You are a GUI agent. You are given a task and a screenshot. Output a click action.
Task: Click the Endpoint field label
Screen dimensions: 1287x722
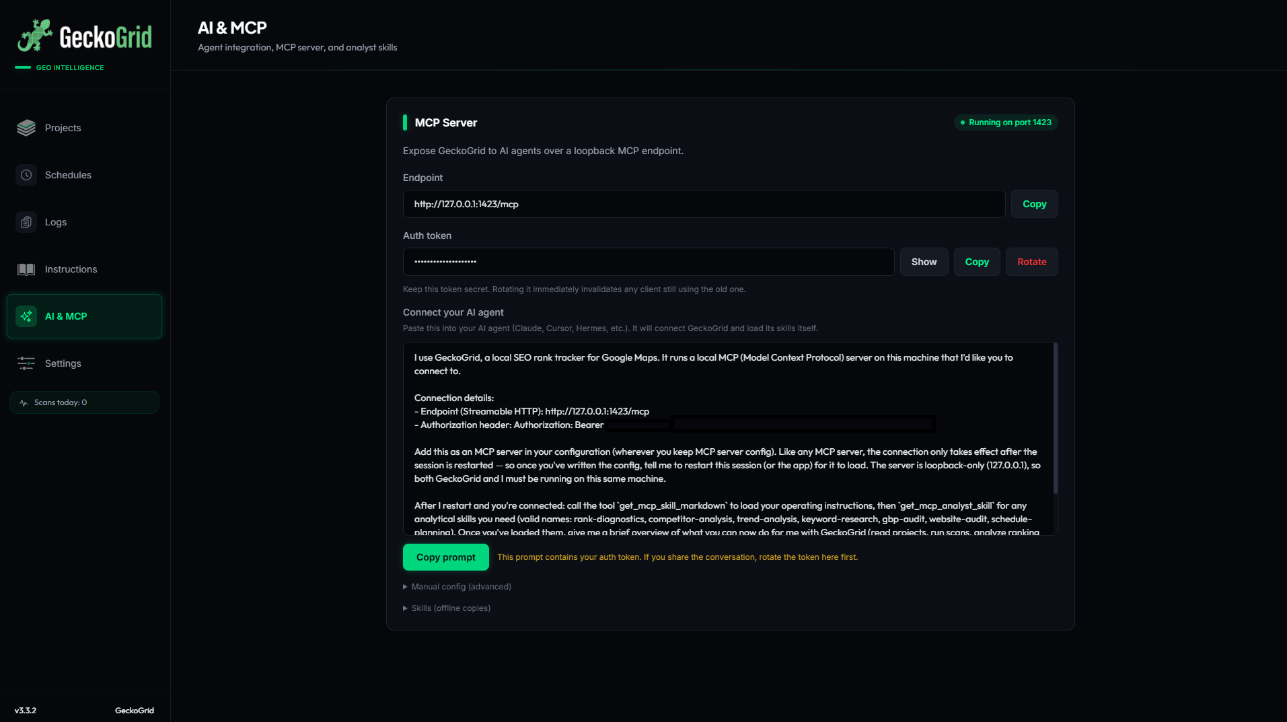pos(422,178)
